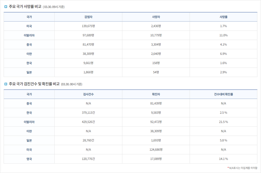Click the 97,689명 infected cell
This screenshot has height=173, width=261.
pyautogui.click(x=88, y=35)
